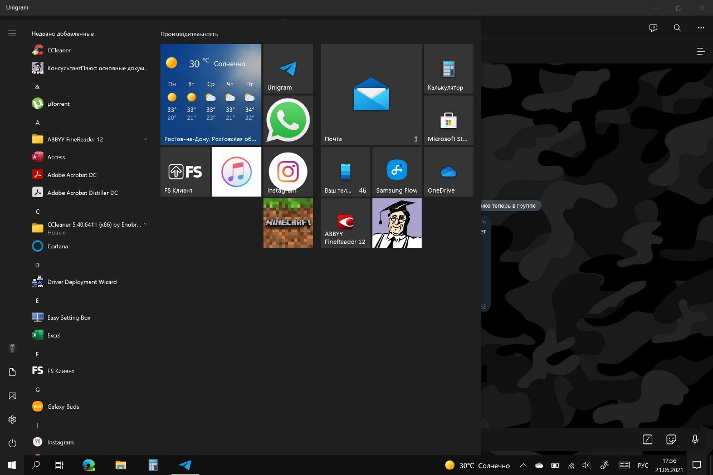Launch Cortana from the app list
This screenshot has width=713, height=475.
89,246
